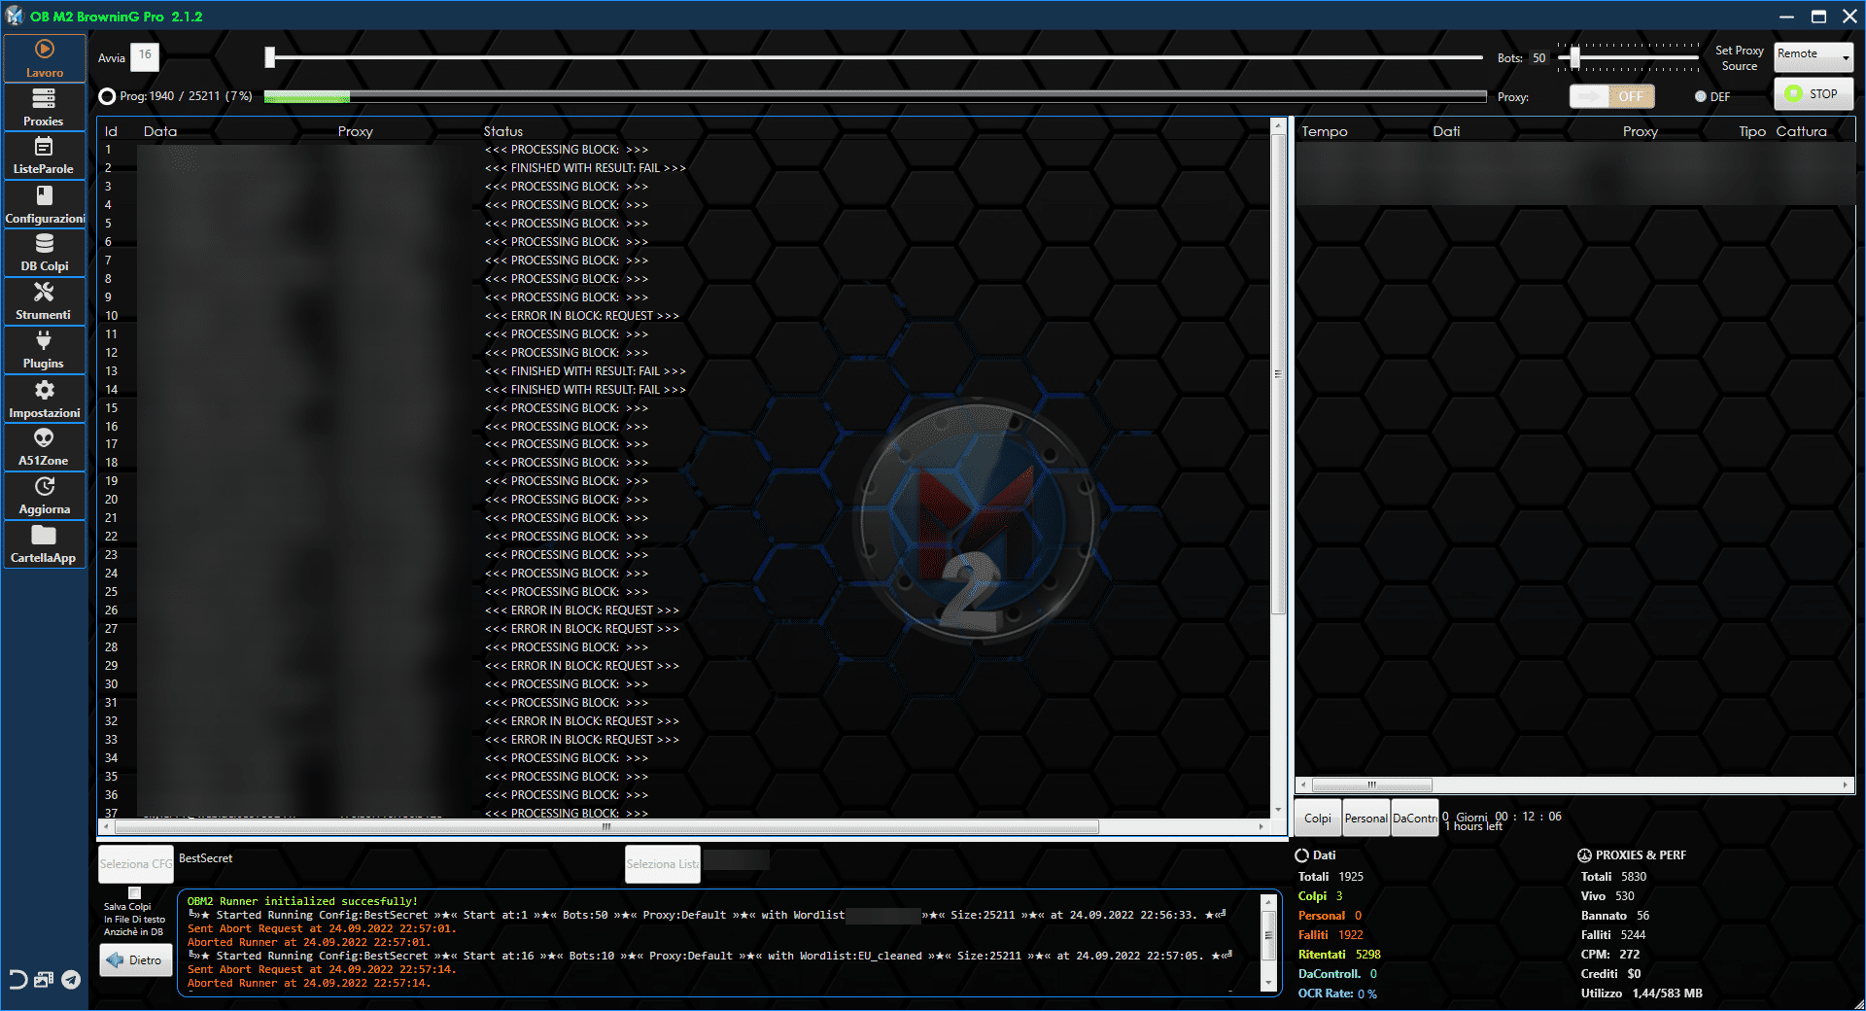This screenshot has height=1011, width=1866.
Task: Select row 2 FINISHED WITH RESULT: FAIL
Action: click(685, 168)
